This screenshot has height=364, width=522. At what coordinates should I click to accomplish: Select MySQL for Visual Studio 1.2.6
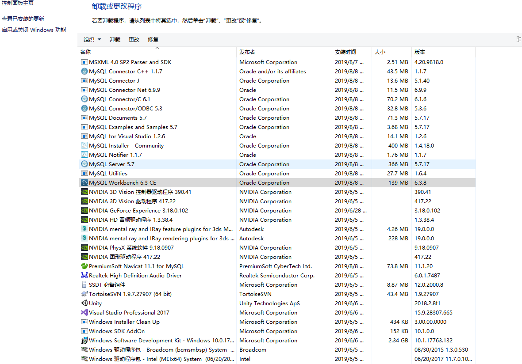tap(277, 136)
